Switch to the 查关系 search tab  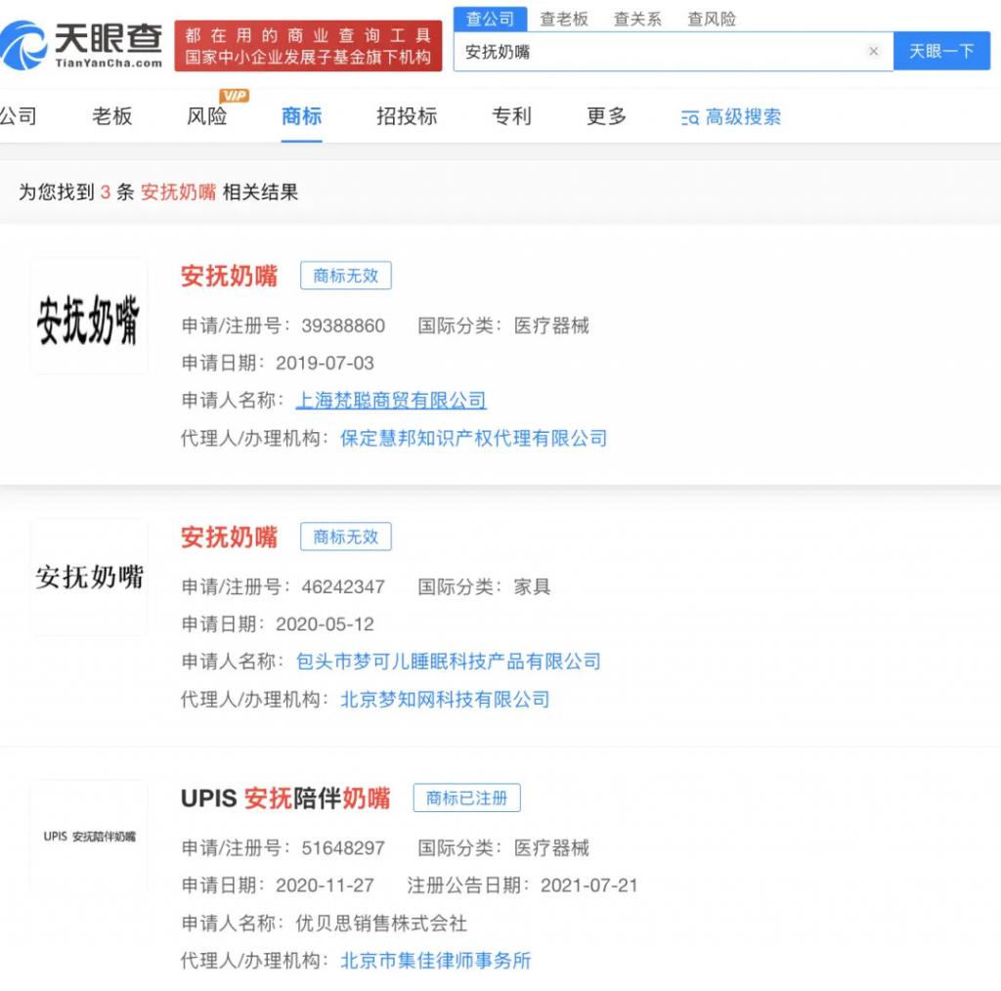tap(637, 19)
